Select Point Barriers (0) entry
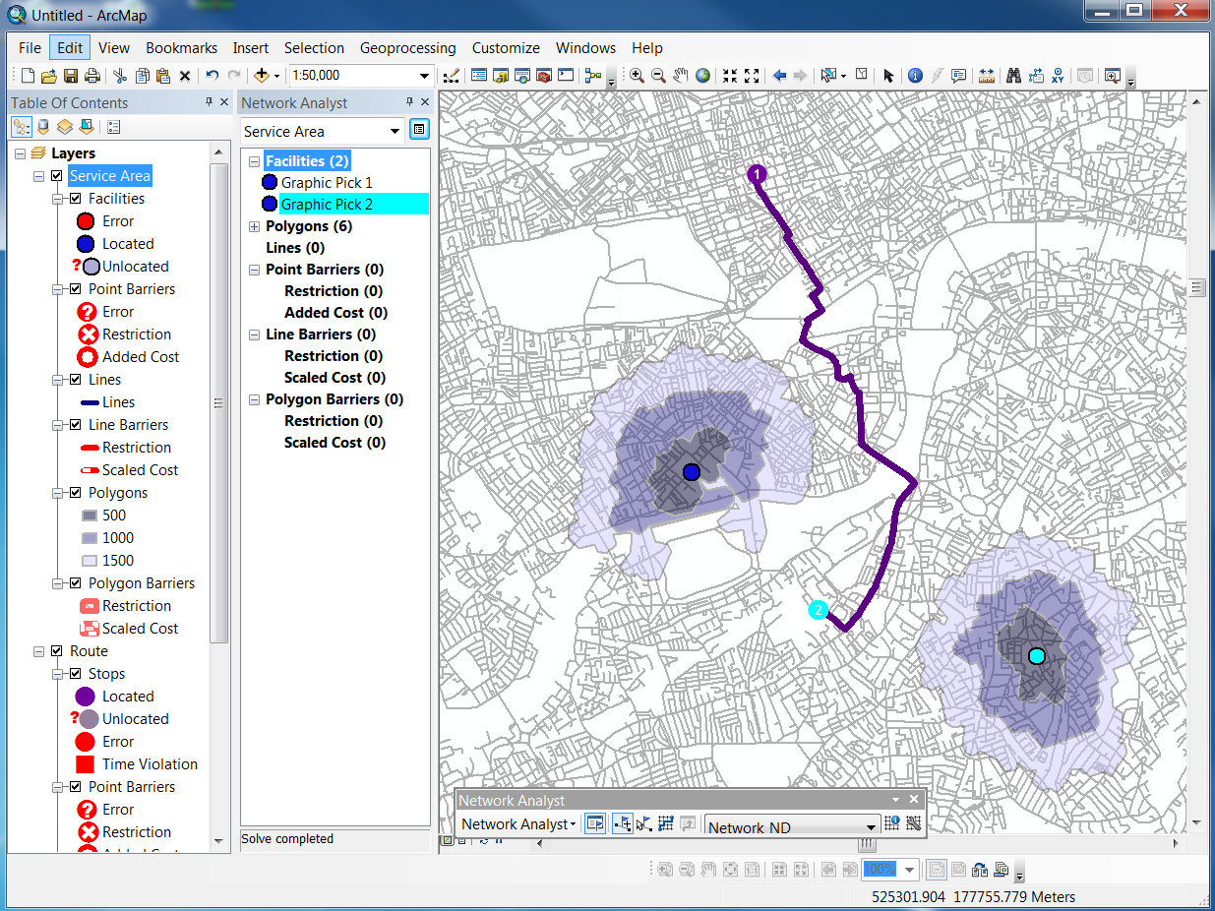Image resolution: width=1215 pixels, height=911 pixels. (325, 270)
